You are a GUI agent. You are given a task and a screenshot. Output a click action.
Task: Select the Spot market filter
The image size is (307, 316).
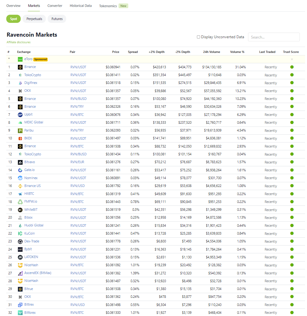[x=13, y=19]
